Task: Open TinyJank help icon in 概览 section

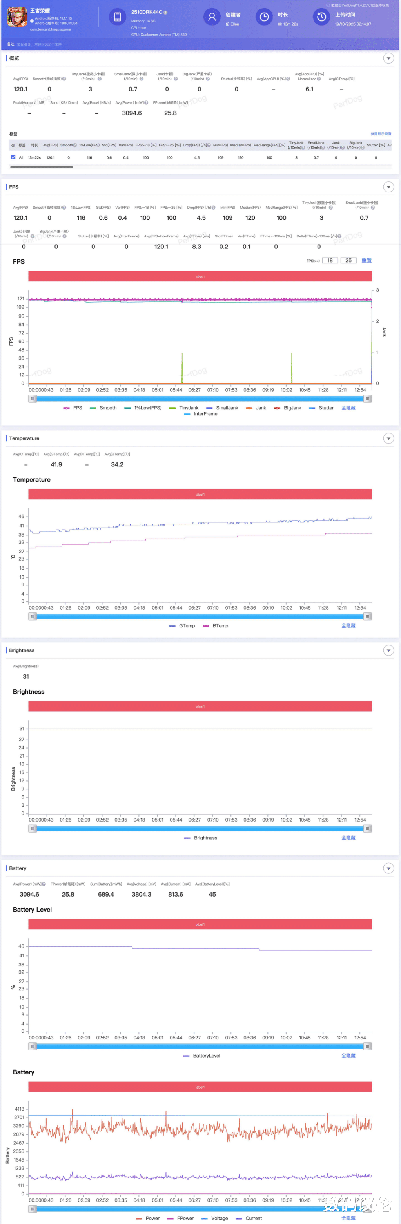Action: [99, 79]
